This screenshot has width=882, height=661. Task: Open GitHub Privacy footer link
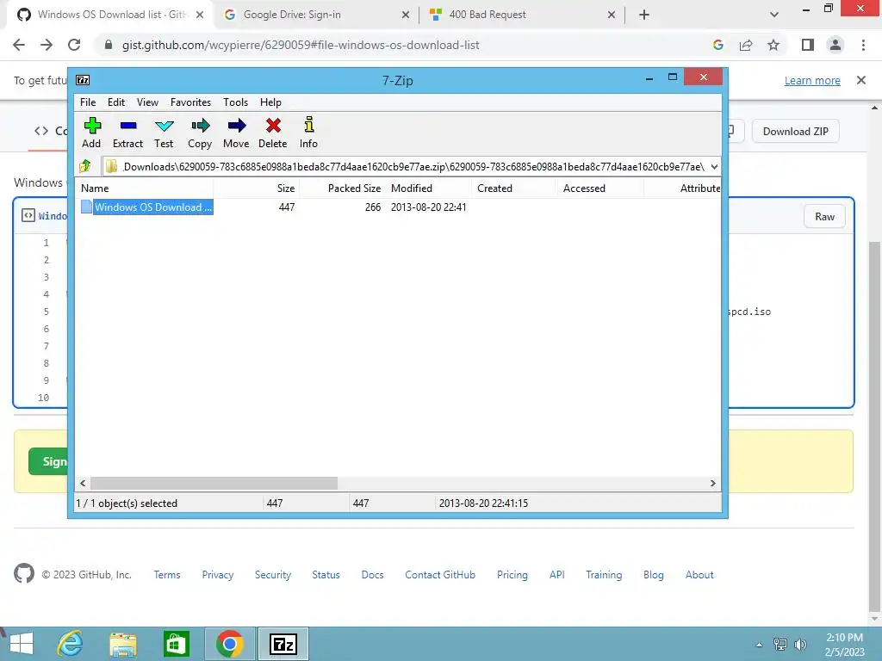point(218,574)
